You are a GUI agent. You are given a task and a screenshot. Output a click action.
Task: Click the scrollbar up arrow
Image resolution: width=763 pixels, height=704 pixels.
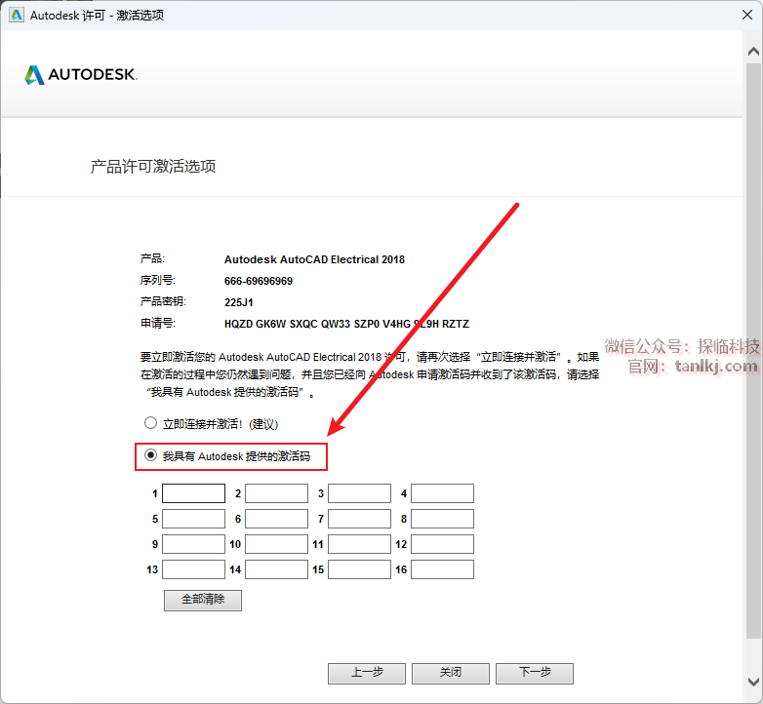753,51
